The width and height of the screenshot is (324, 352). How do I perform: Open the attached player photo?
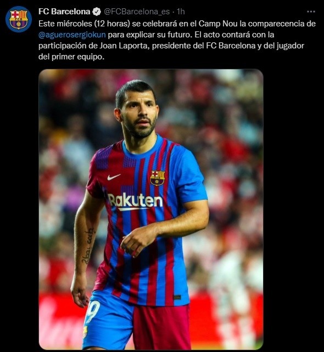(151, 209)
